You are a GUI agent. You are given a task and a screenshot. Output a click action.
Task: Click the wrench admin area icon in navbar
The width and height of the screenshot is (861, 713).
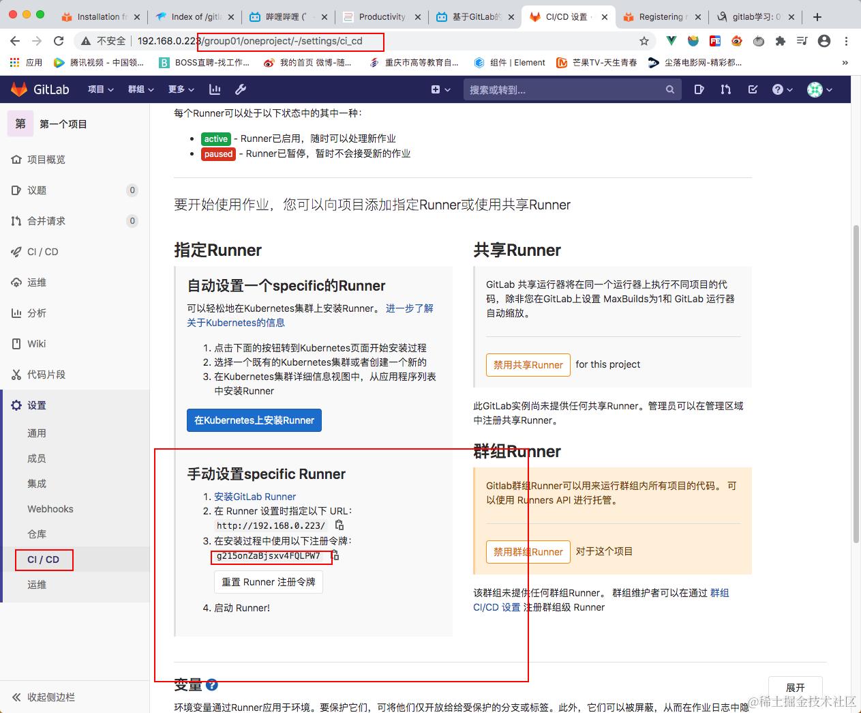tap(241, 89)
